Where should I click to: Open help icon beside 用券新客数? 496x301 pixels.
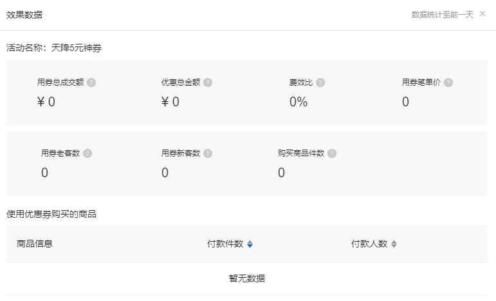[x=208, y=153]
